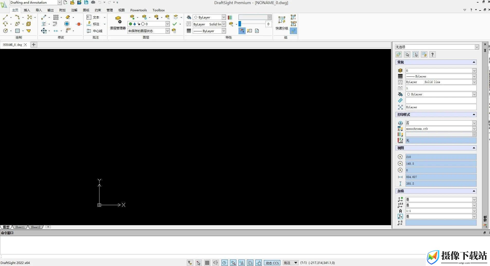Open the 未保存的图层状态 layer state dropdown
Viewport: 490px width, 266px height.
167,31
